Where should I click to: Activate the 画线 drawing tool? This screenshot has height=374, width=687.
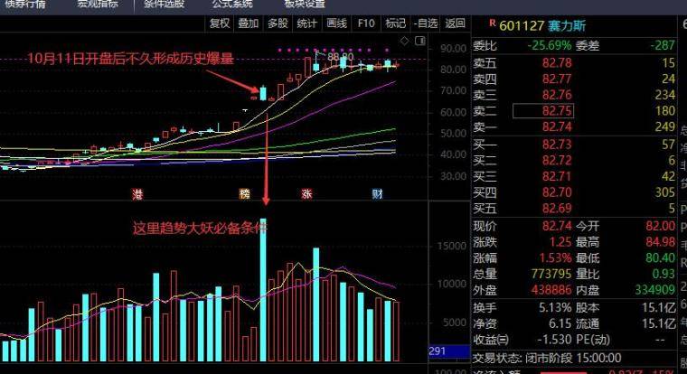click(x=336, y=23)
